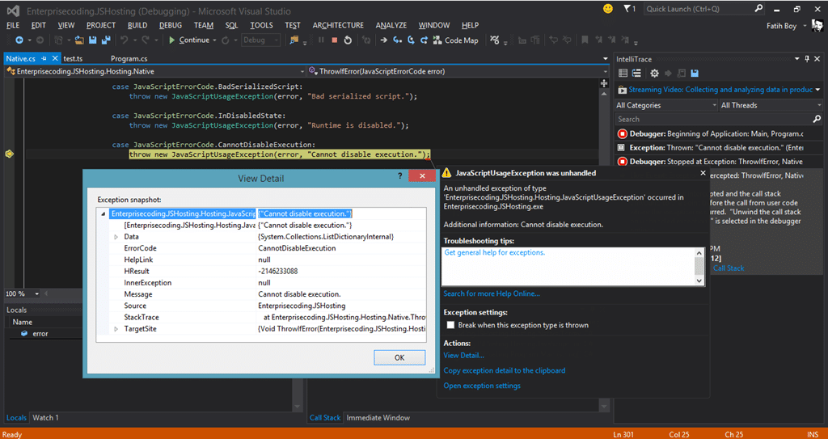Click the Navigate Backward toolbar arrow
This screenshot has width=828, height=439.
19,40
